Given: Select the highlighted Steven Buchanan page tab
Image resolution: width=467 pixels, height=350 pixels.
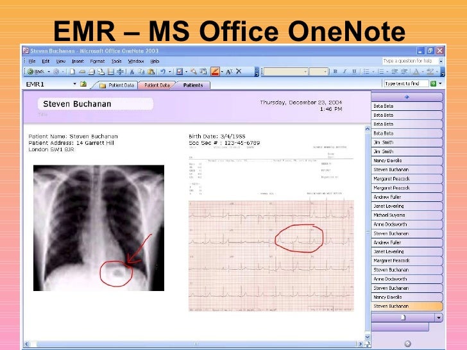Looking at the screenshot, I should click(x=407, y=306).
